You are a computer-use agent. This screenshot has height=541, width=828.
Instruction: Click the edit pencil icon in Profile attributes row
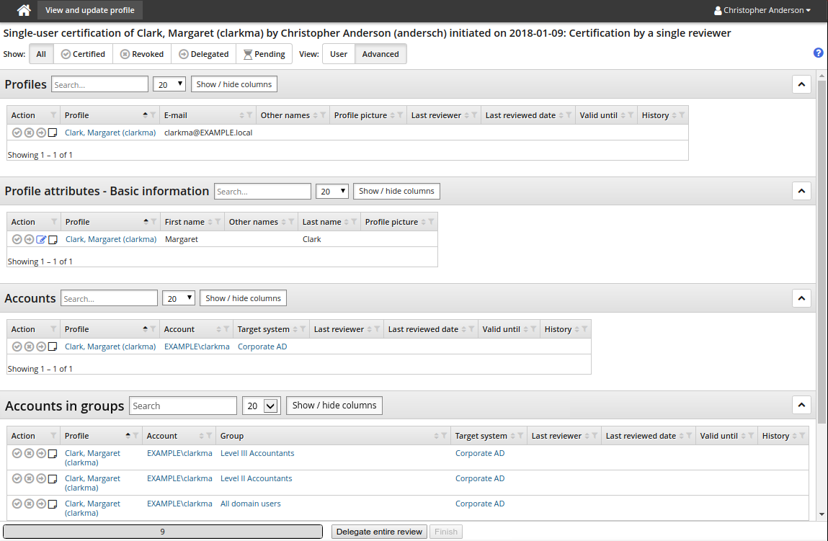click(x=41, y=240)
